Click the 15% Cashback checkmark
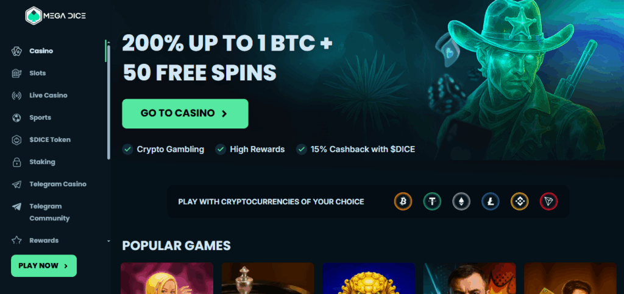This screenshot has height=294, width=624. (x=302, y=149)
